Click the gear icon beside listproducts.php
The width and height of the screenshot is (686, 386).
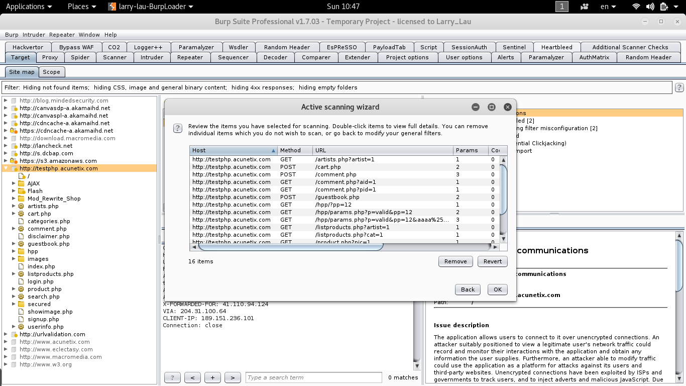[x=22, y=274]
